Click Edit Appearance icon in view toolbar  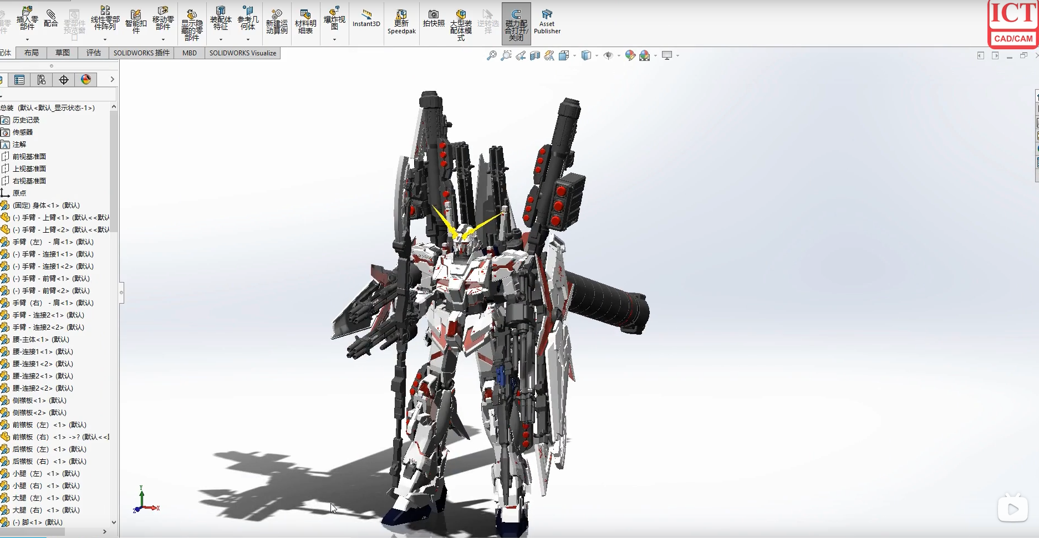coord(630,55)
